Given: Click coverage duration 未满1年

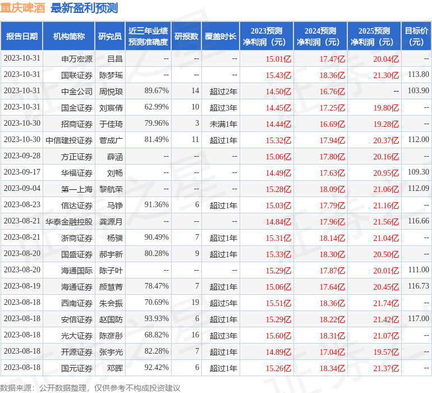Looking at the screenshot, I should pos(223,124).
